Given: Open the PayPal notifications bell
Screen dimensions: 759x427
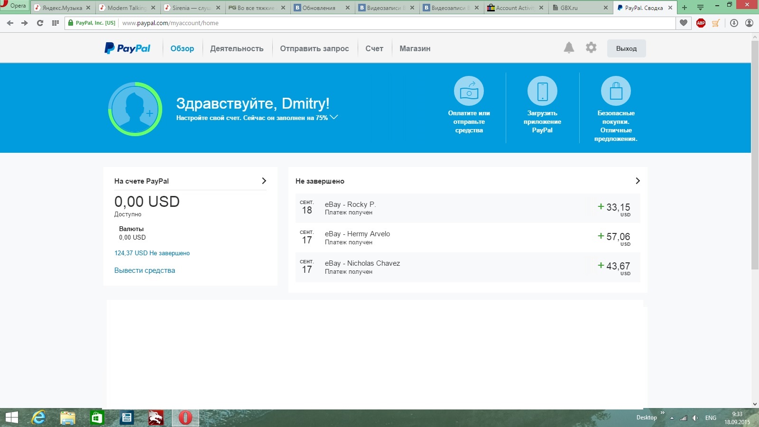Looking at the screenshot, I should (569, 47).
